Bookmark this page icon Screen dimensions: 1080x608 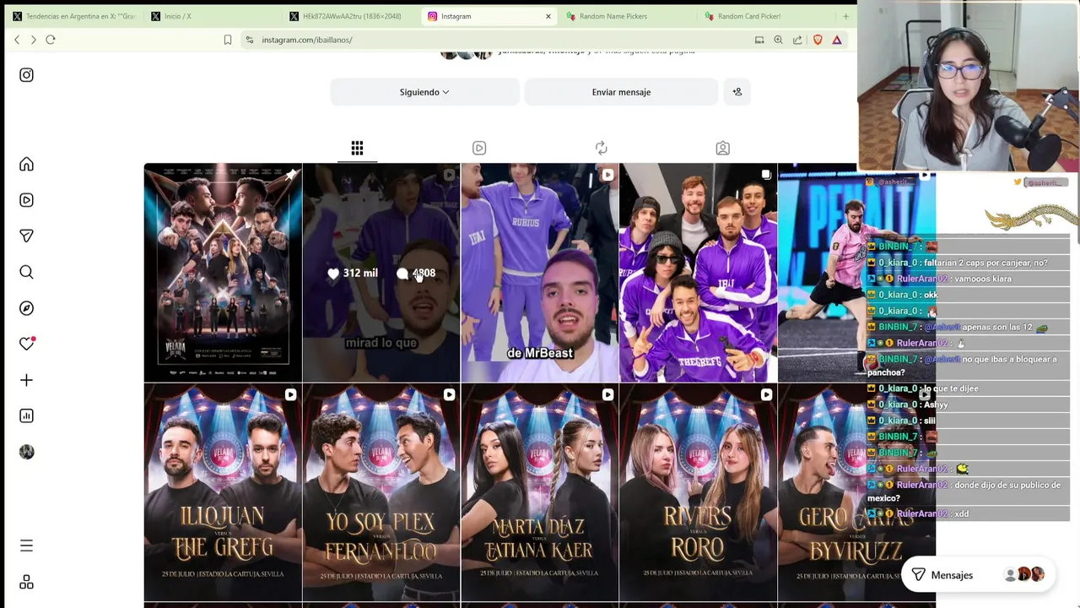[x=228, y=40]
